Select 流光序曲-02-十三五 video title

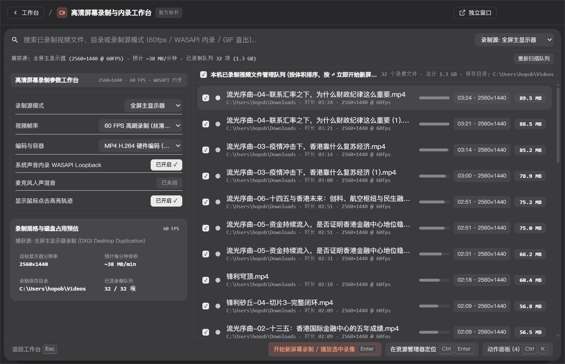[313, 329]
